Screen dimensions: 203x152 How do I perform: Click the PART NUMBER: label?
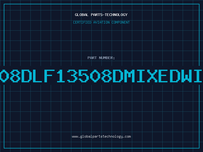pos(101,58)
